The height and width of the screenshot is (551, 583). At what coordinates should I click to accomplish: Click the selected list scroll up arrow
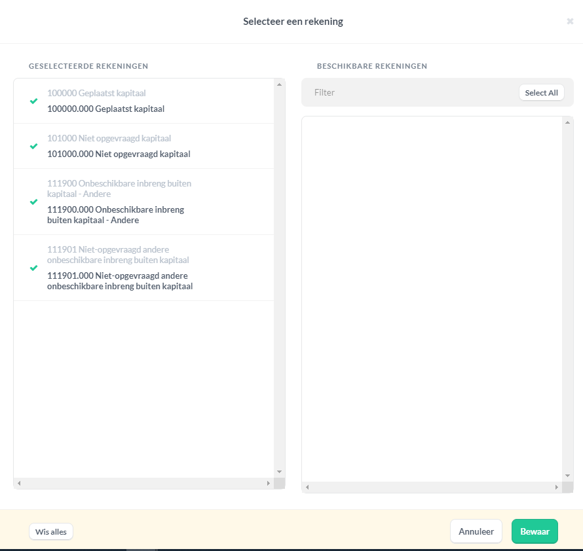(x=279, y=84)
